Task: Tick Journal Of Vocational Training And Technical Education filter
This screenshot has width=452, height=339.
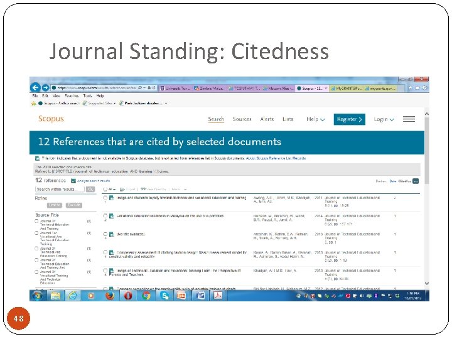Action: [x=36, y=272]
